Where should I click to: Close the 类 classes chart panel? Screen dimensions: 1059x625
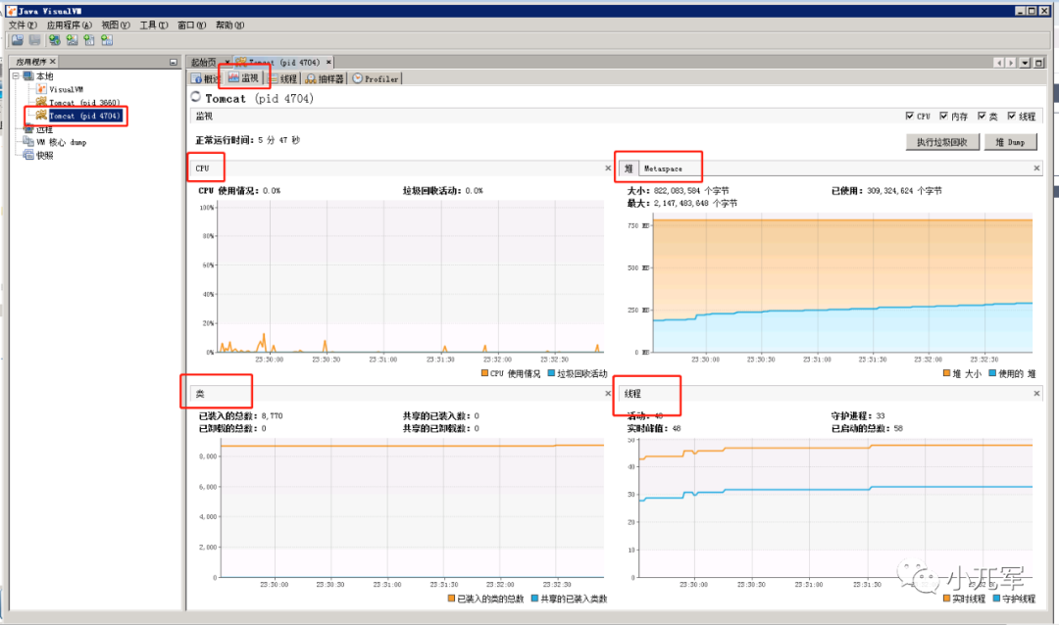(608, 394)
